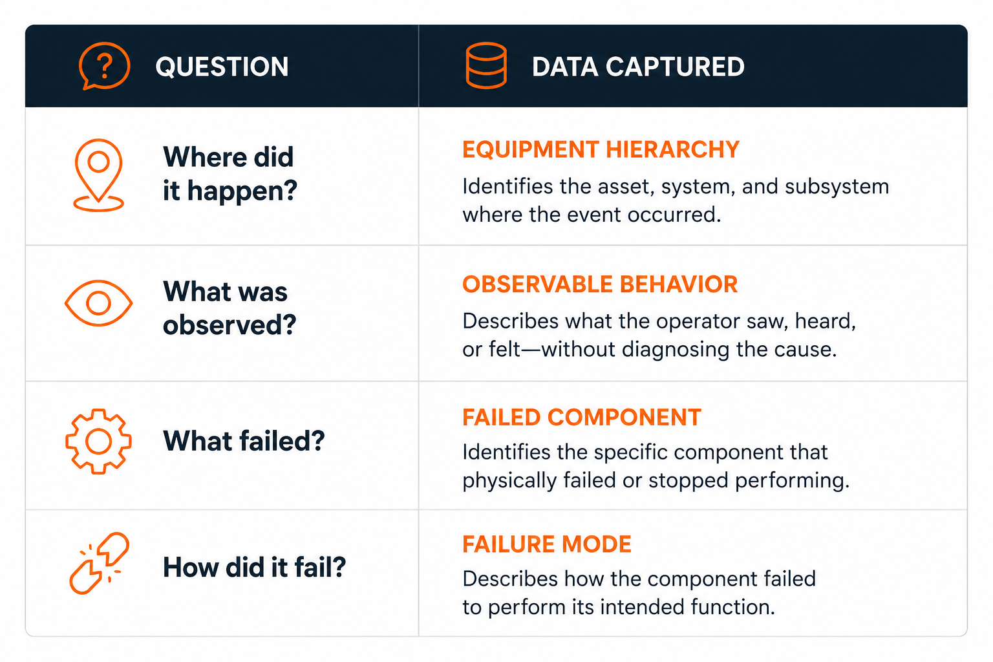Click the FAILURE MODE heading
Viewport: 993px width, 662px height.
(x=547, y=544)
